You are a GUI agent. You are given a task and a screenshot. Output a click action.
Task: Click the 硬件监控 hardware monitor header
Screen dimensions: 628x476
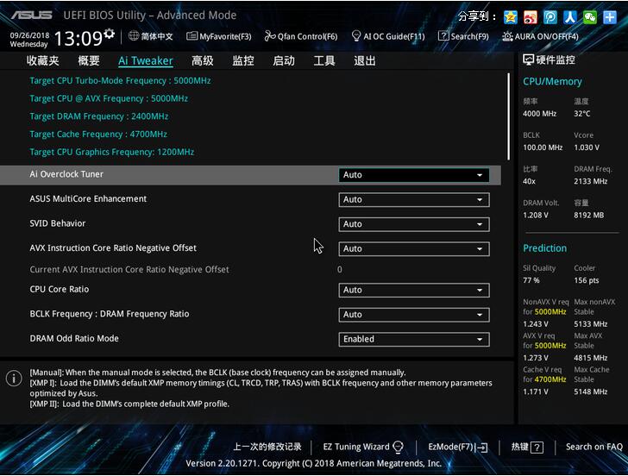click(x=549, y=60)
